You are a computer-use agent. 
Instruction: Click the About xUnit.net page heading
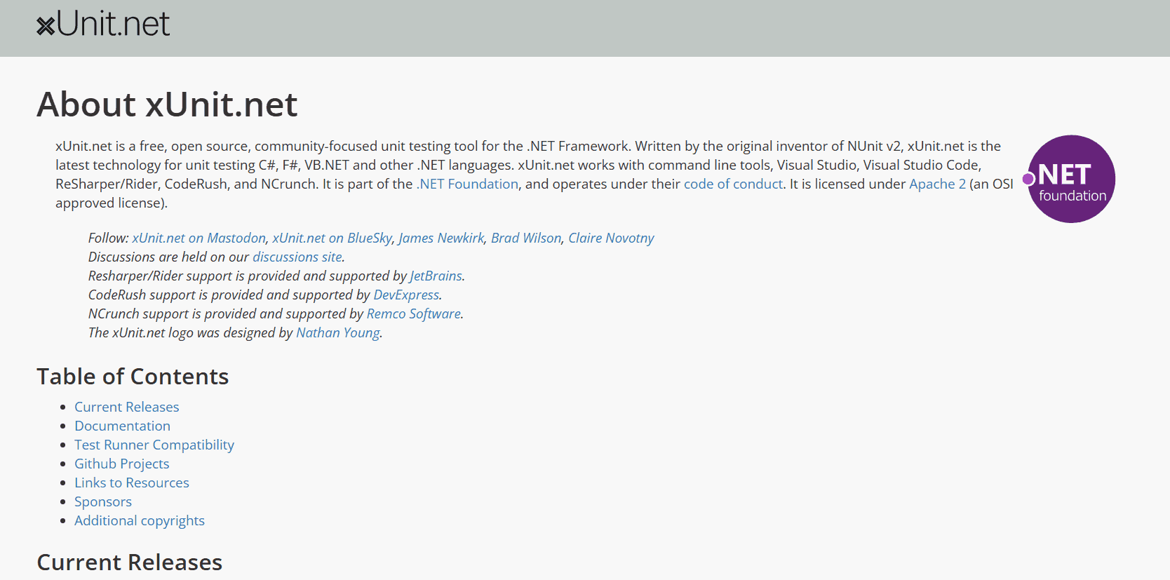coord(167,104)
